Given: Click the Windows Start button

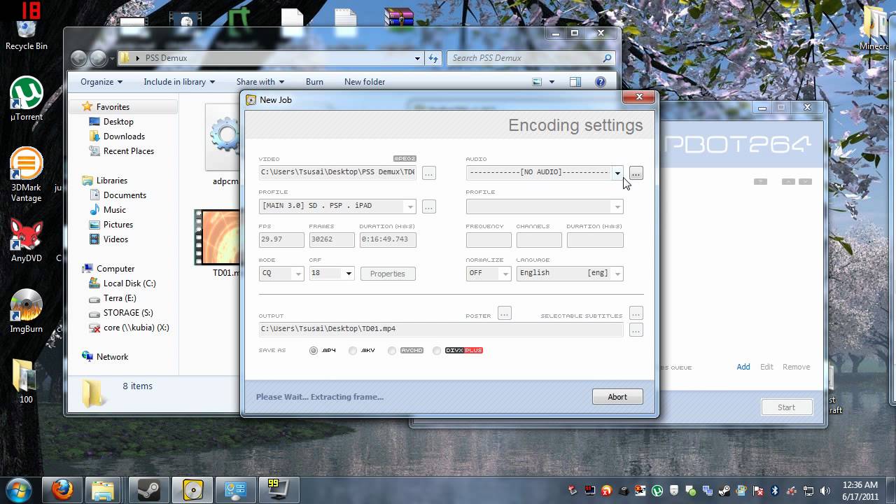Looking at the screenshot, I should click(x=19, y=489).
